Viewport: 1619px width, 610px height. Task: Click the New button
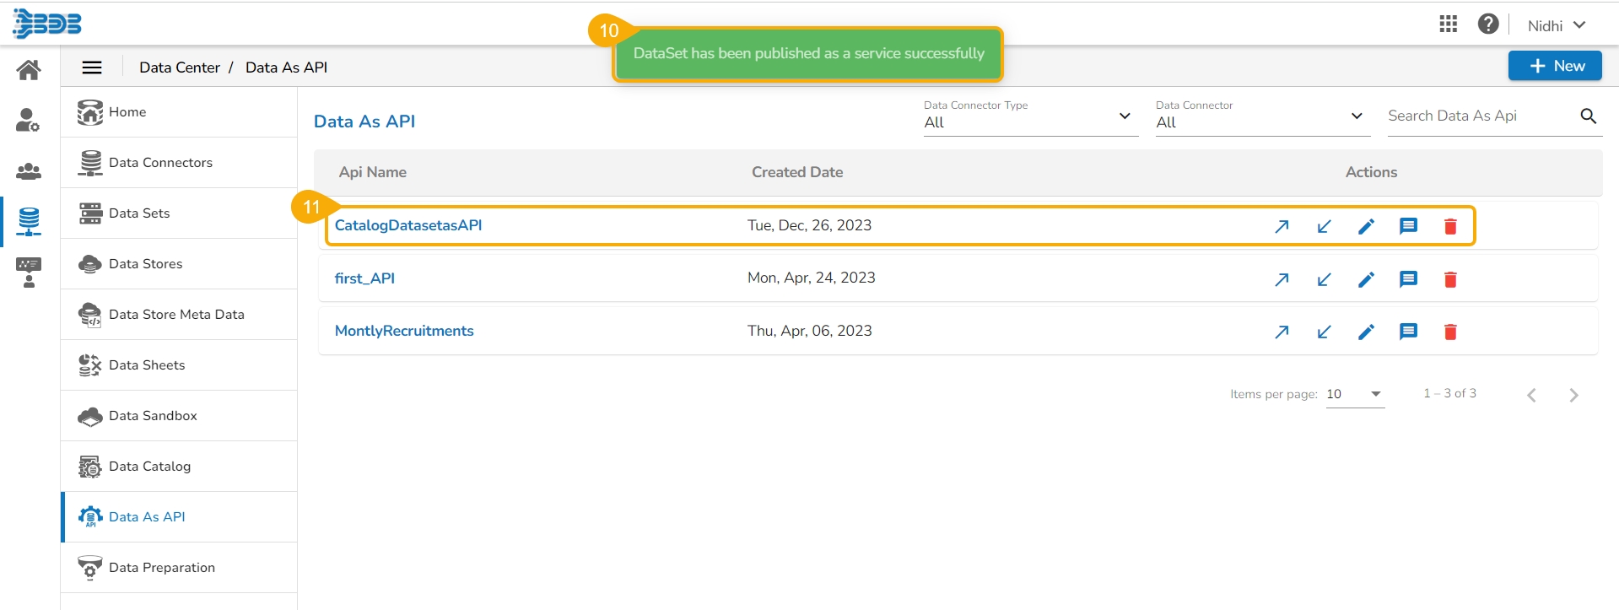click(1554, 66)
